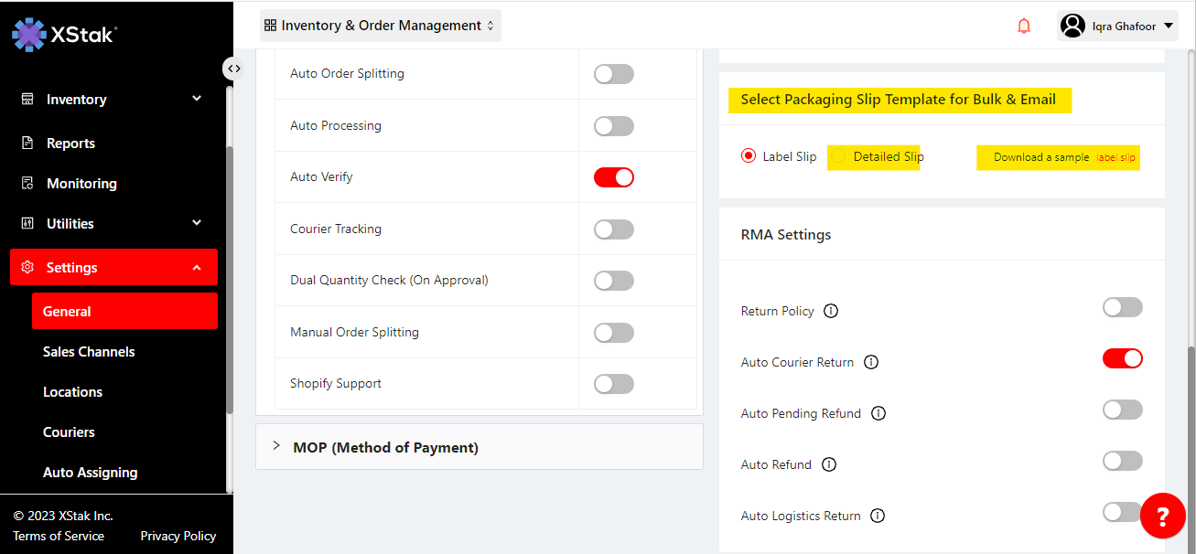Disable the Auto Verify toggle
The height and width of the screenshot is (554, 1196).
(613, 177)
